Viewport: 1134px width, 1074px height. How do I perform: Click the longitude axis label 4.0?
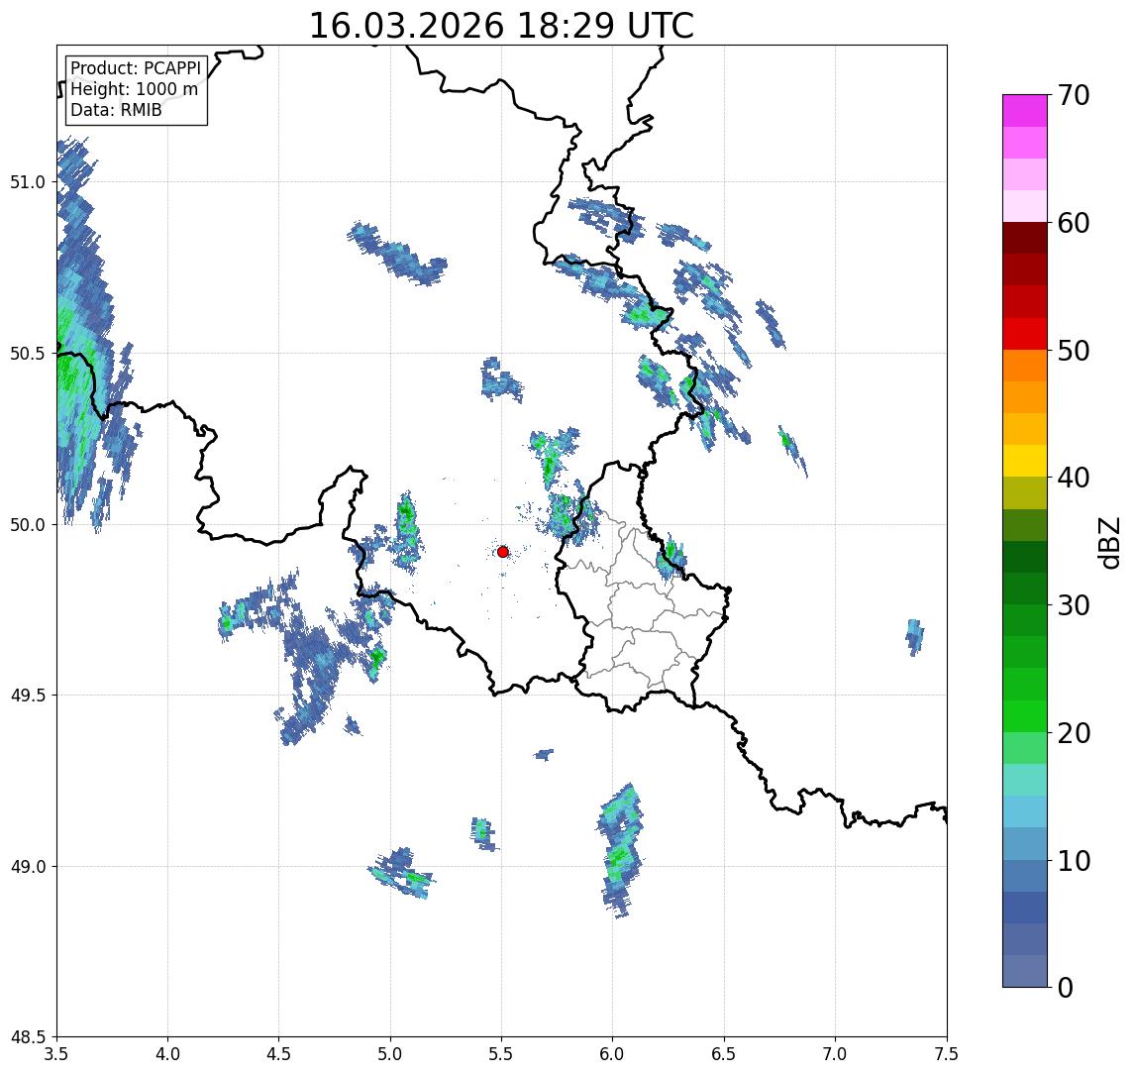pyautogui.click(x=167, y=1054)
